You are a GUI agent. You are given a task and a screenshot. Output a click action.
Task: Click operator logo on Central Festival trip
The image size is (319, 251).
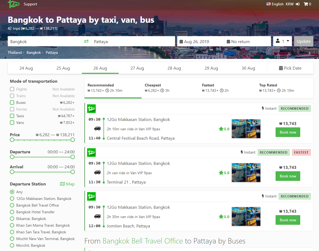(x=91, y=109)
